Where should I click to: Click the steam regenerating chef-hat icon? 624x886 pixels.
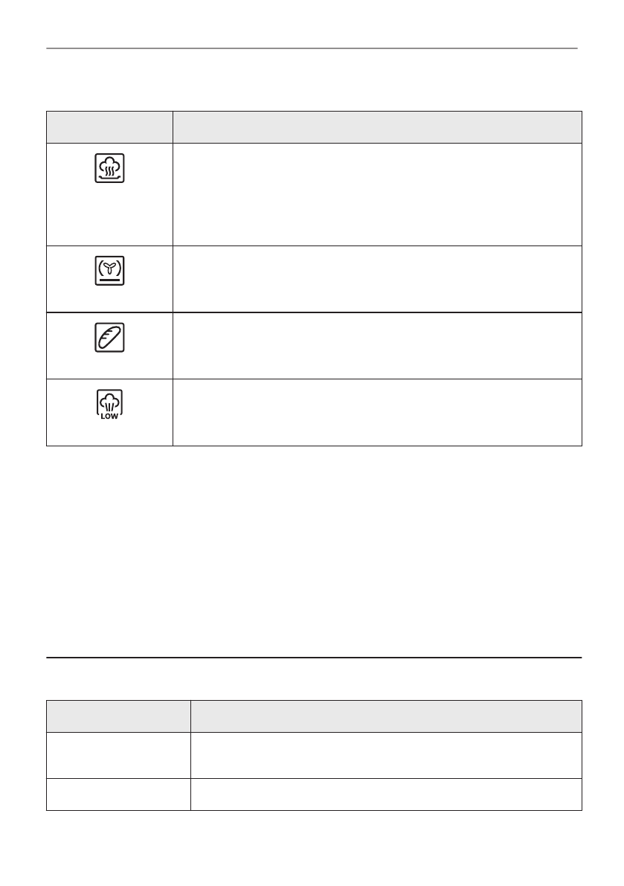pyautogui.click(x=109, y=168)
